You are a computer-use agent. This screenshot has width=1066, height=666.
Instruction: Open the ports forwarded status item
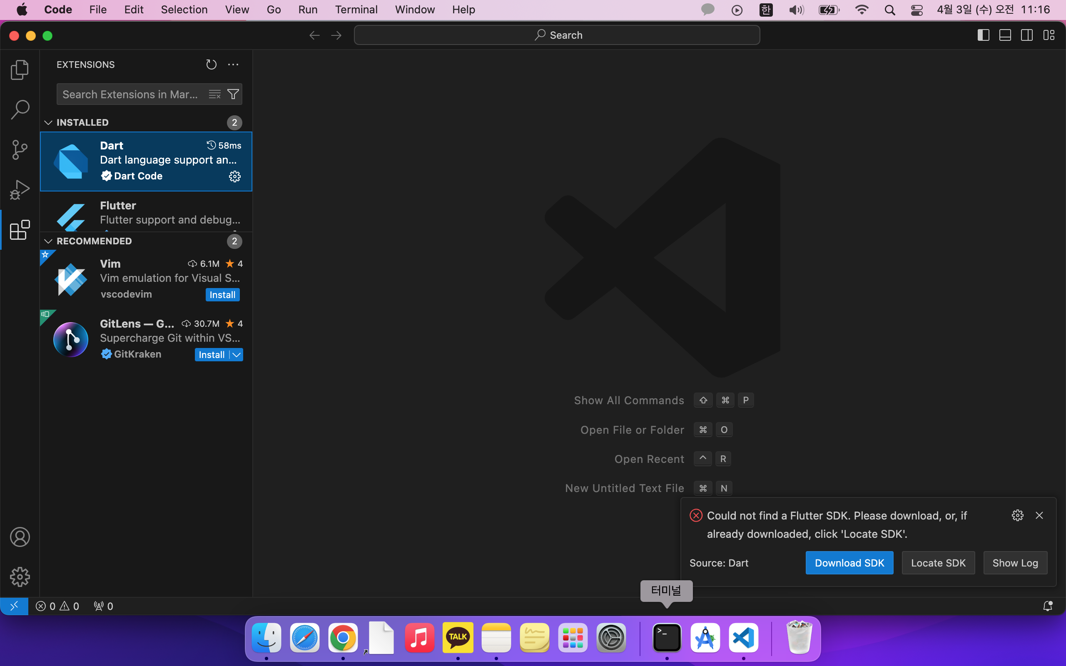coord(104,606)
